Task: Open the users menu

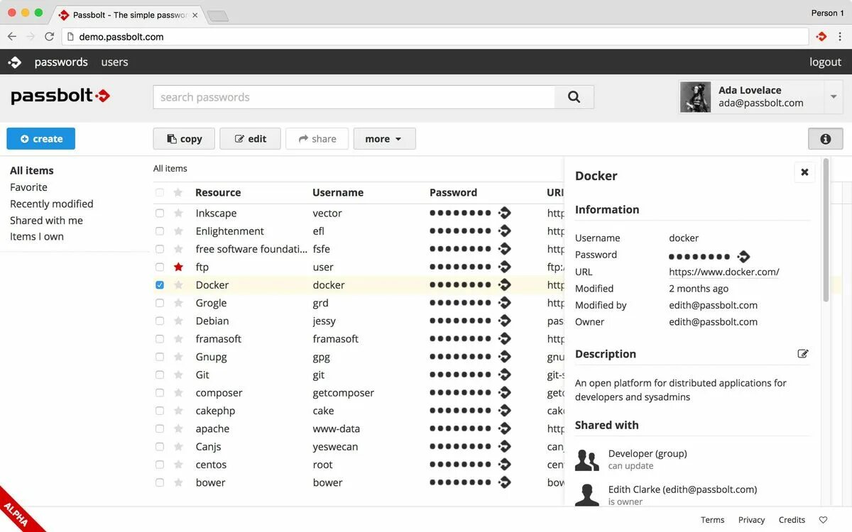Action: click(x=114, y=62)
